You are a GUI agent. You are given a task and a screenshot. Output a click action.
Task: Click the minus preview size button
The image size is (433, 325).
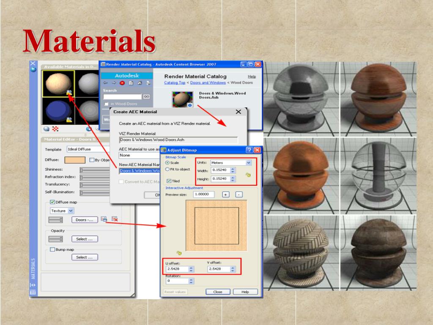click(x=239, y=195)
